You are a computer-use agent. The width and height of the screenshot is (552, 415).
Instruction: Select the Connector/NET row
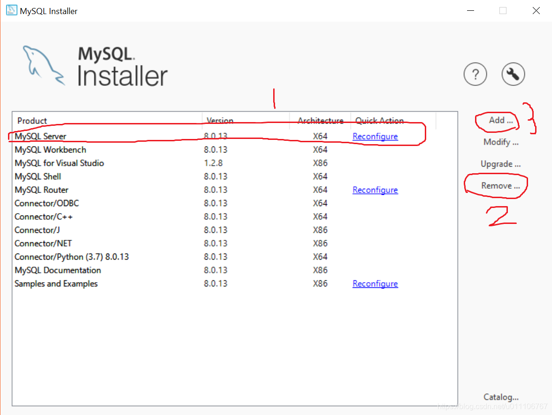click(235, 244)
